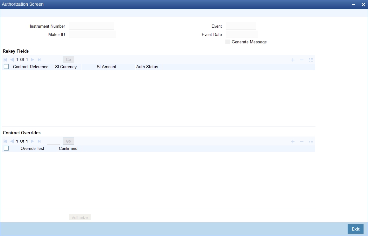Focus the Event Date field
The width and height of the screenshot is (368, 236).
click(x=242, y=34)
